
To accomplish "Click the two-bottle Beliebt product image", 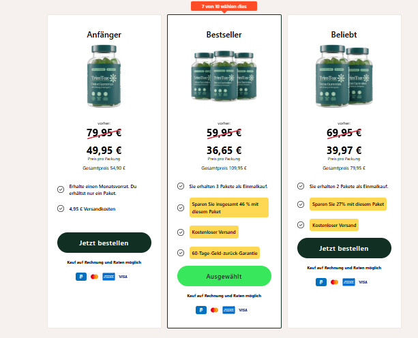I will (344, 76).
